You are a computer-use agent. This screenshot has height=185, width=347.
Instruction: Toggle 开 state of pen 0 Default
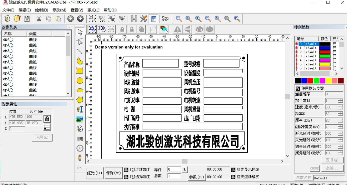point(334,44)
